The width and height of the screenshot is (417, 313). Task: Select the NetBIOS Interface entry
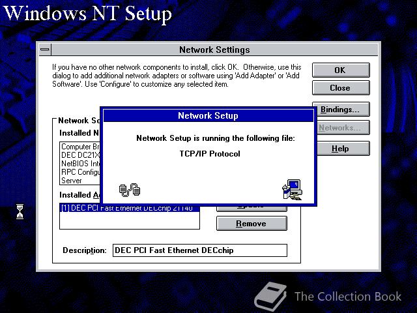point(80,164)
